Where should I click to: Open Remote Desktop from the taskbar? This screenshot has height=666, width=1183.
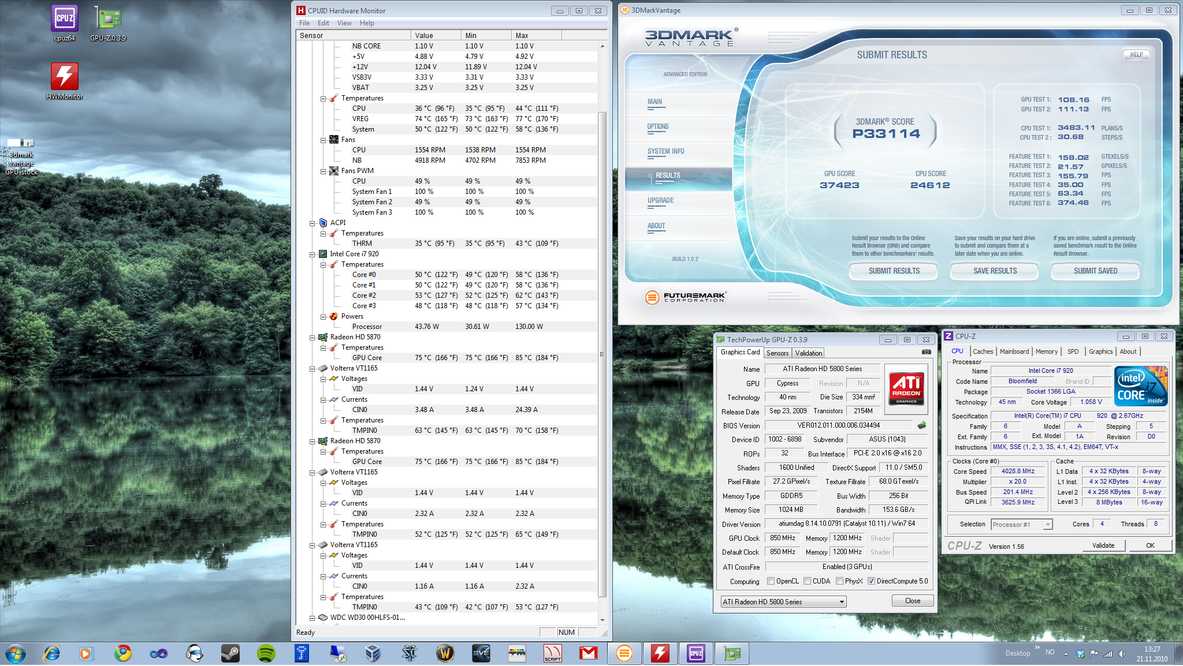pyautogui.click(x=337, y=653)
